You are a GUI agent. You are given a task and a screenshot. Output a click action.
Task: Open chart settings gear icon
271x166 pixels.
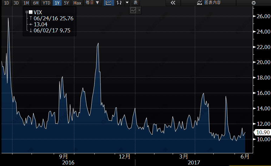253,3
